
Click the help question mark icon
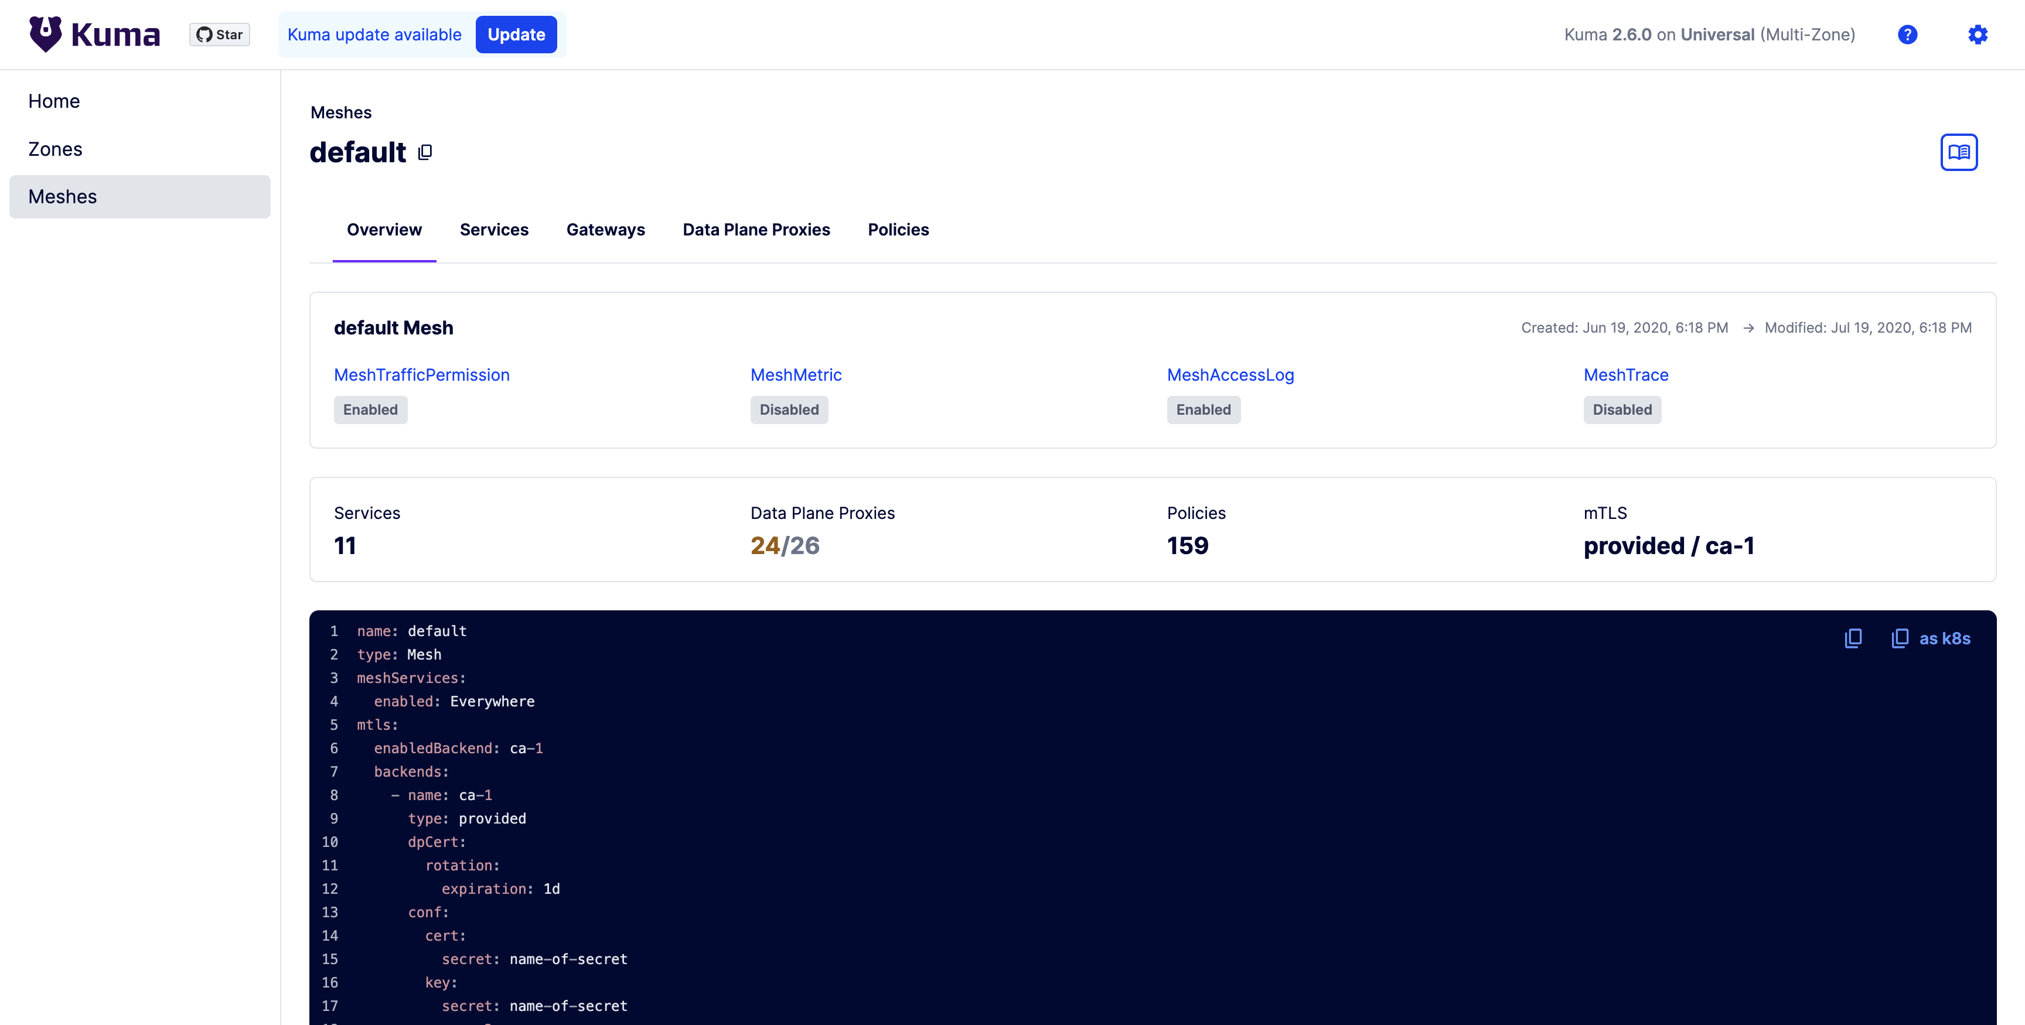(x=1907, y=34)
